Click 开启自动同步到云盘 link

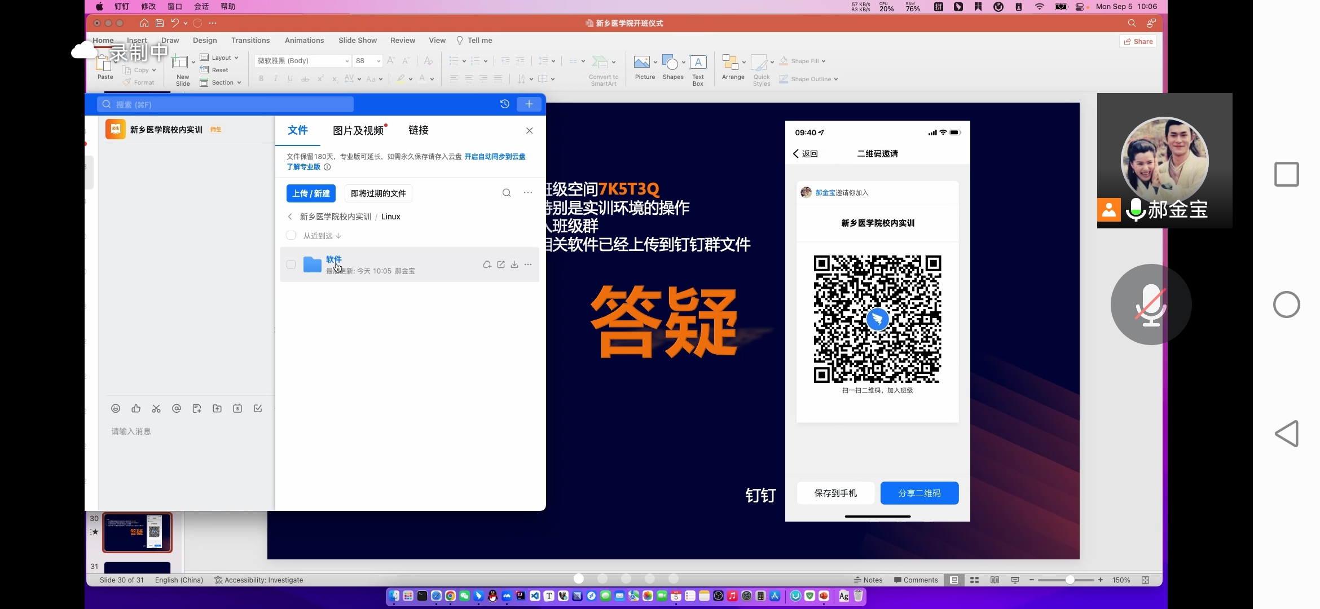[x=495, y=157]
